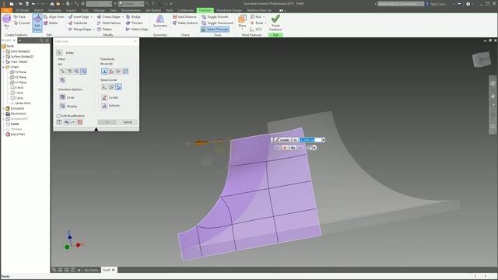Click the Delete tool in Edit panel
The width and height of the screenshot is (498, 280).
click(x=51, y=23)
